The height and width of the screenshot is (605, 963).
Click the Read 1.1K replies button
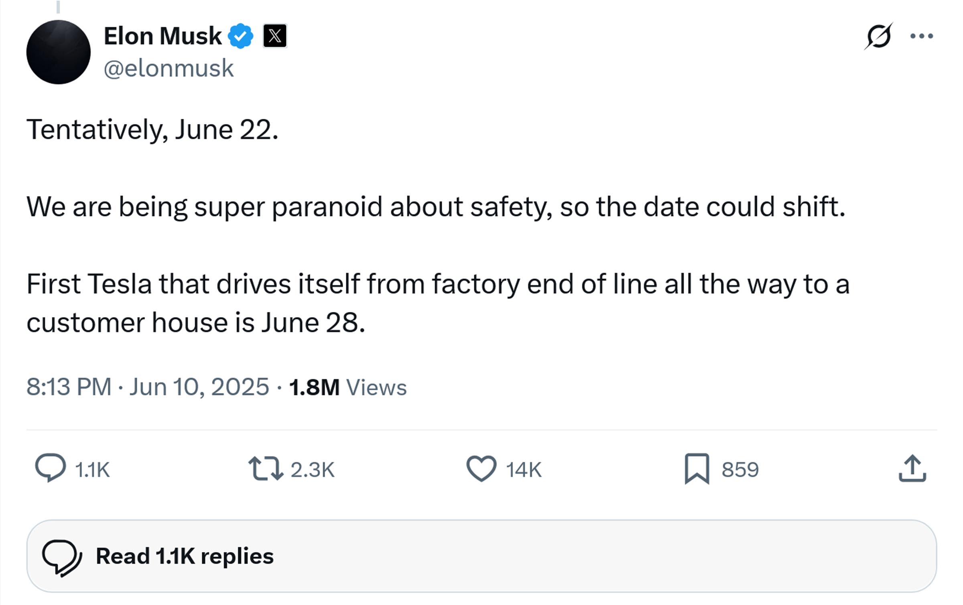tap(481, 556)
